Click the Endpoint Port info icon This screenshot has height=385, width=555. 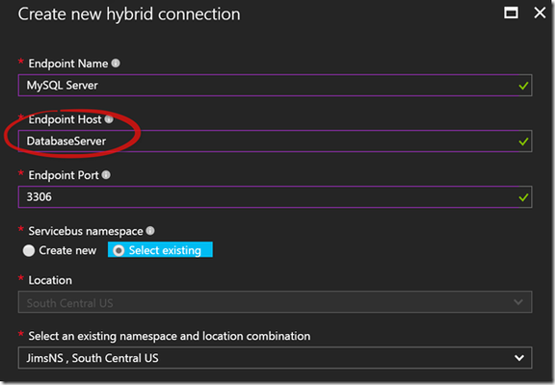pos(106,175)
